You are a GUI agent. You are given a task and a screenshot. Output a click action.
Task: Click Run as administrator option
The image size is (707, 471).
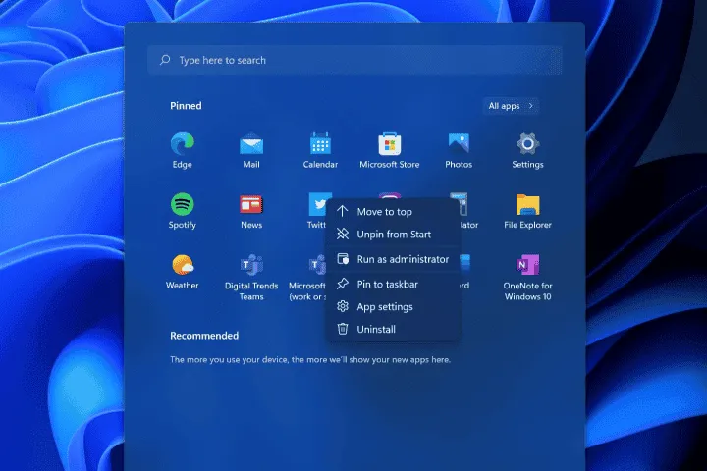(403, 259)
